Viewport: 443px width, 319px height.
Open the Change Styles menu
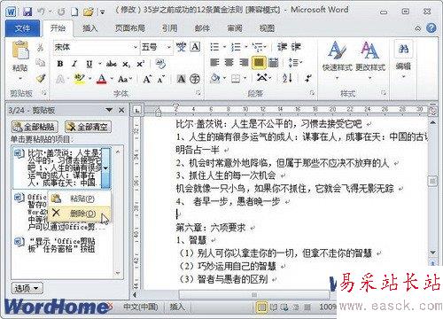[370, 60]
